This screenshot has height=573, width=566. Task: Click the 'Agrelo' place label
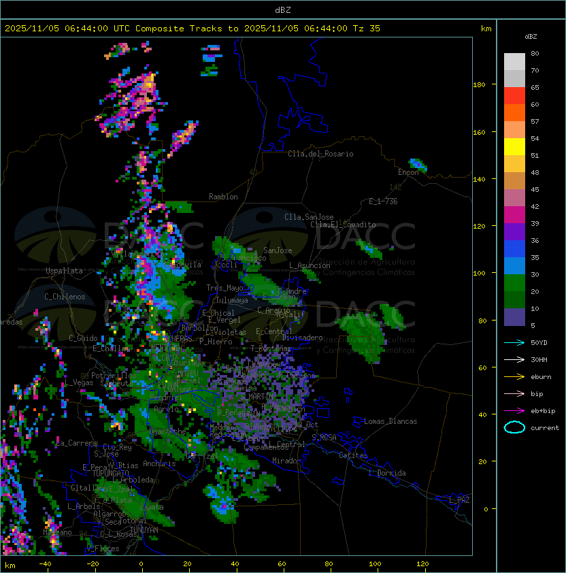tap(166, 409)
